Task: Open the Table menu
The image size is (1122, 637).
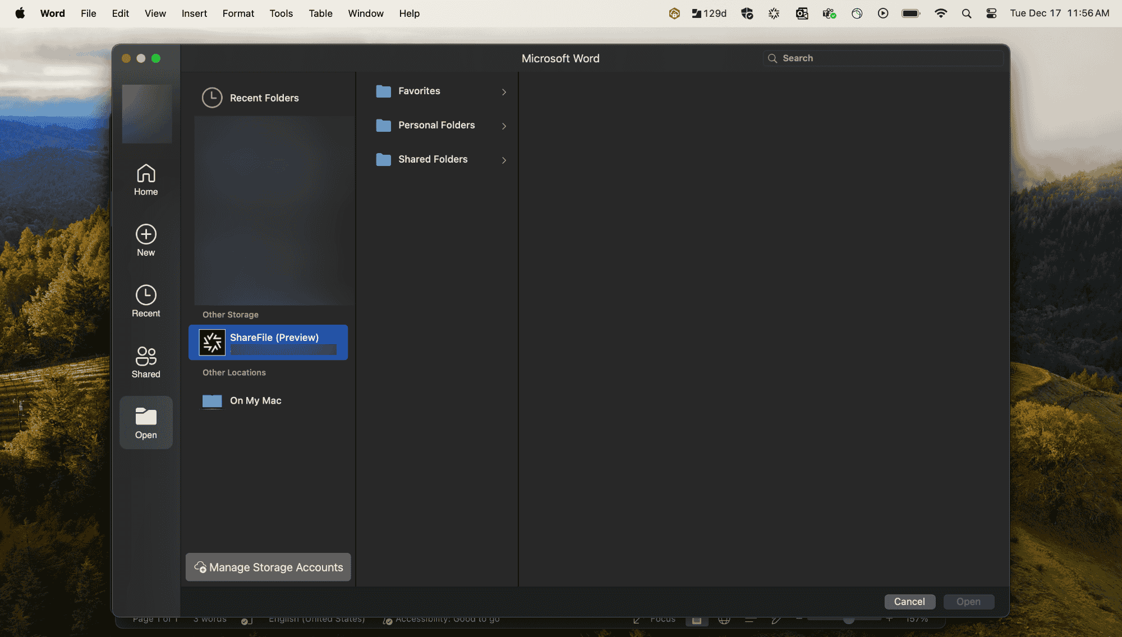Action: pyautogui.click(x=321, y=13)
